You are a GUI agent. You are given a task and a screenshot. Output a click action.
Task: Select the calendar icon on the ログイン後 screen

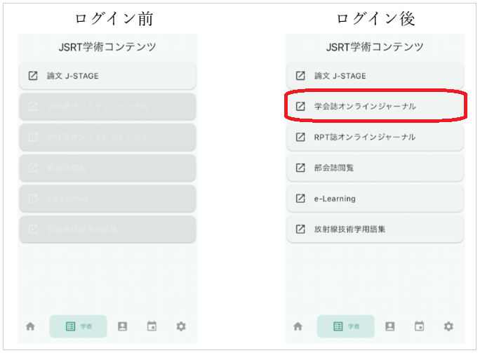coord(420,326)
